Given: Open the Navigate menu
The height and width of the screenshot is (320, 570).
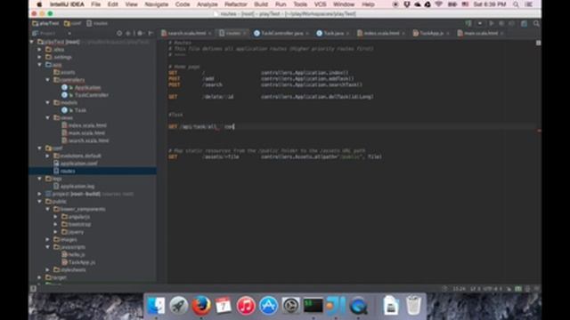Looking at the screenshot, I should click(157, 4).
